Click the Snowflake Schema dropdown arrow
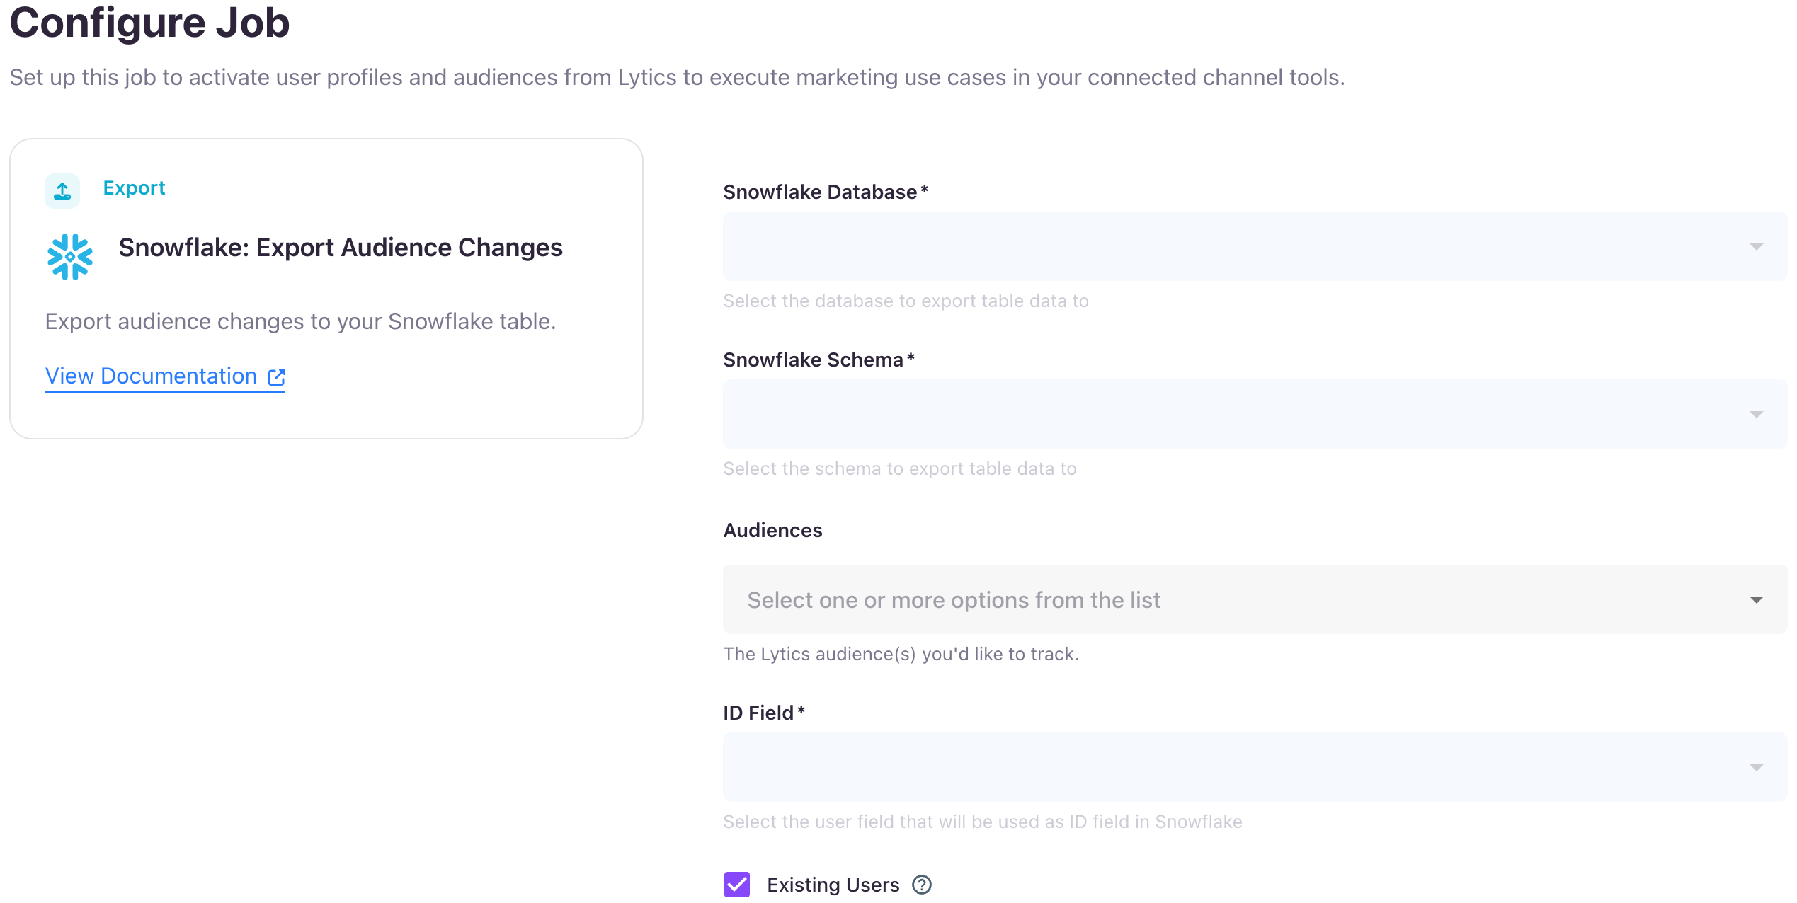This screenshot has width=1797, height=903. 1756,415
